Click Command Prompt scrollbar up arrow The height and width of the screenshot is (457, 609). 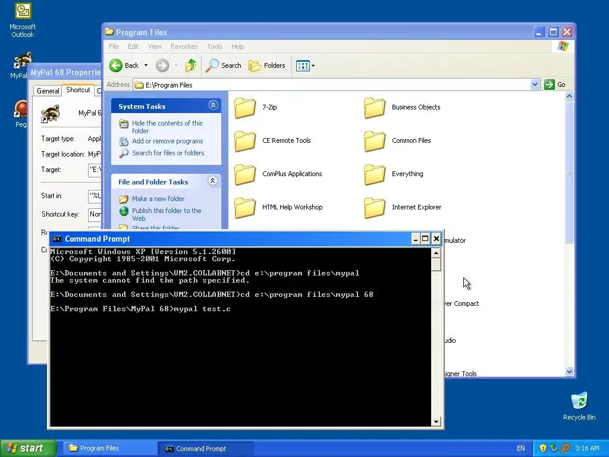tap(436, 253)
